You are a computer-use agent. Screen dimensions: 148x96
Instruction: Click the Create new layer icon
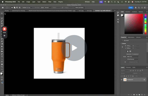pyautogui.click(x=142, y=95)
